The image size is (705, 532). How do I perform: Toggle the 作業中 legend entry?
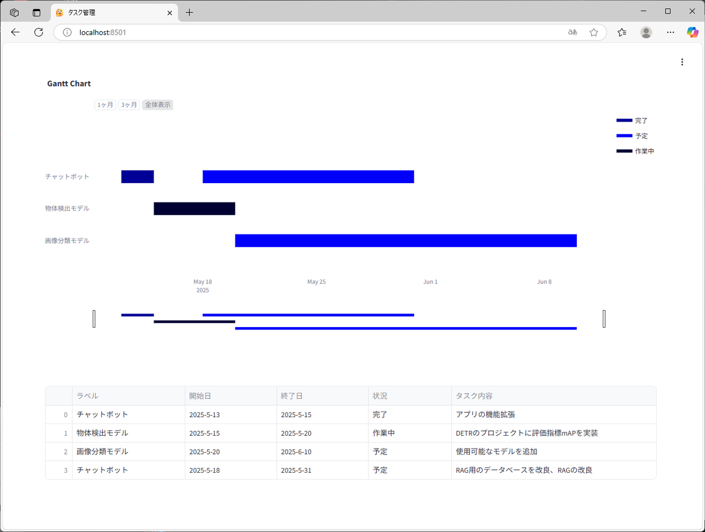634,151
